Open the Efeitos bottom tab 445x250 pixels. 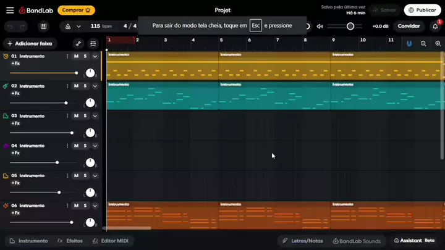70,241
